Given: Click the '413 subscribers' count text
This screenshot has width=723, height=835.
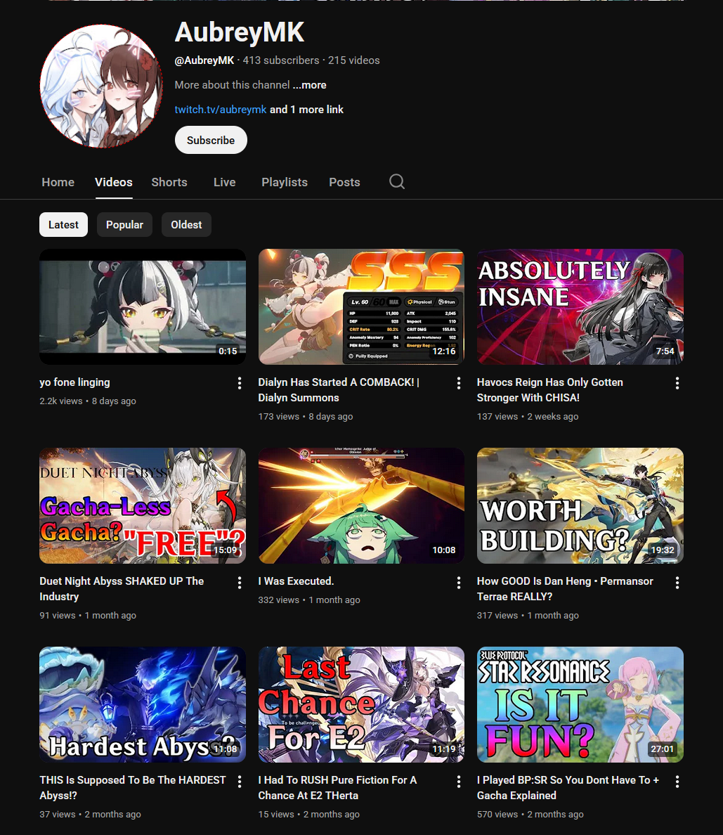Looking at the screenshot, I should click(x=281, y=60).
